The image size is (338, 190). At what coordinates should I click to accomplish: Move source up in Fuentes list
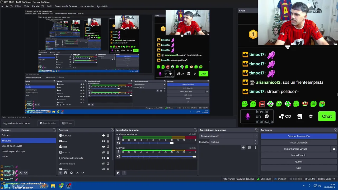78,173
